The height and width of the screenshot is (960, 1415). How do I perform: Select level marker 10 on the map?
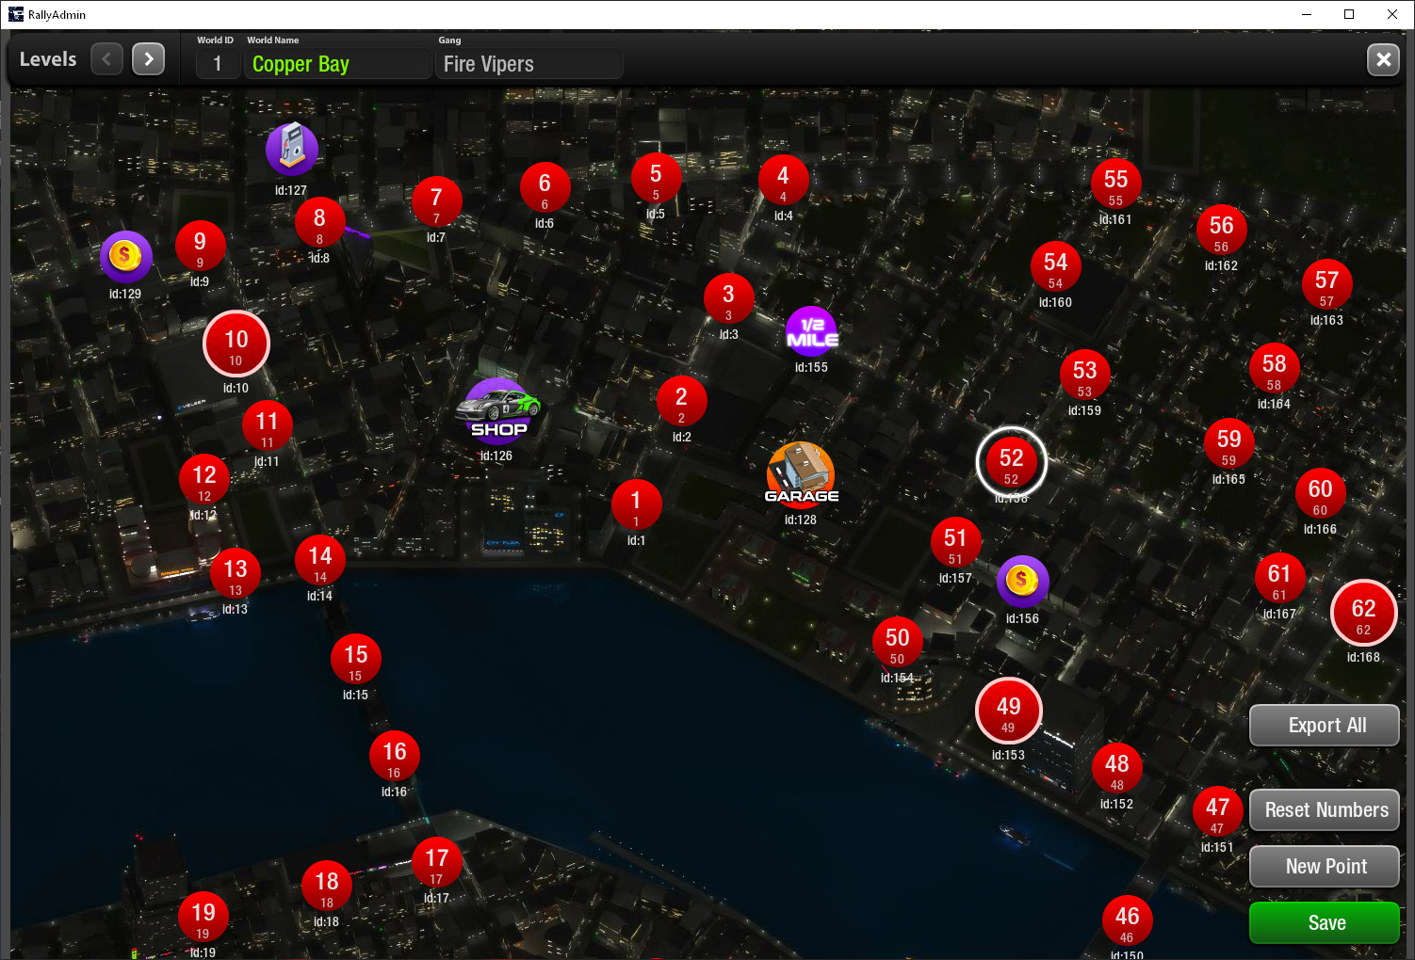(x=236, y=344)
